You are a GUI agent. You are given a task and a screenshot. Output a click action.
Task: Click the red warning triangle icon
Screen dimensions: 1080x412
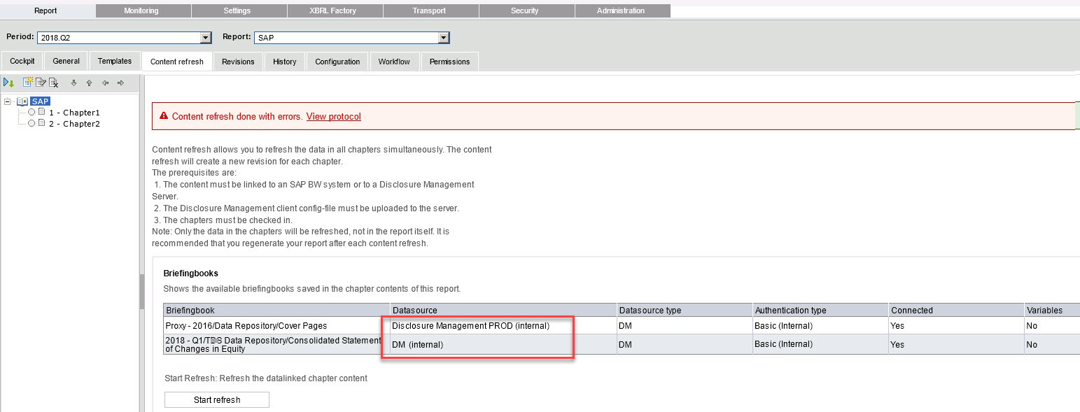point(164,116)
